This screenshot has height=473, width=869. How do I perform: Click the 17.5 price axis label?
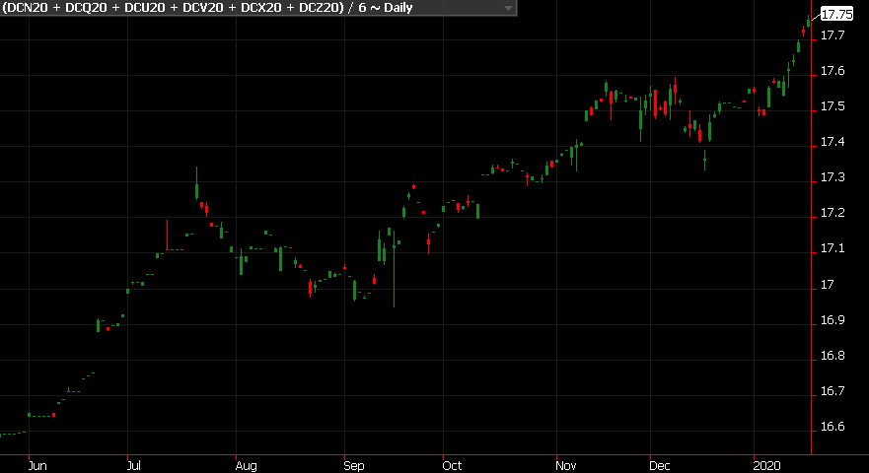[833, 106]
